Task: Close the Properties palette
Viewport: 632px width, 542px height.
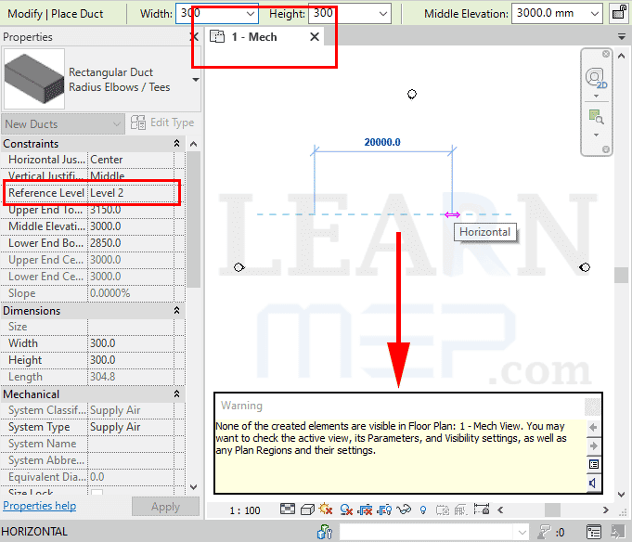Action: tap(195, 37)
